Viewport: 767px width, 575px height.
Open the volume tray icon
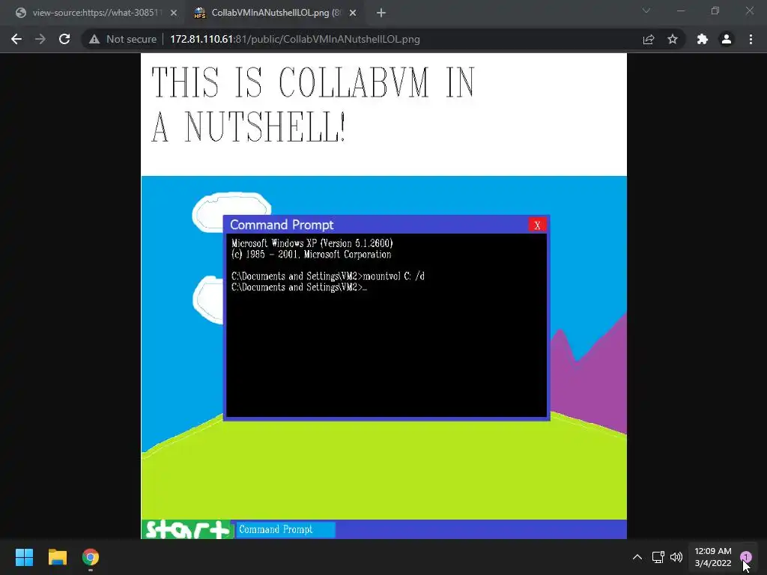pos(676,557)
